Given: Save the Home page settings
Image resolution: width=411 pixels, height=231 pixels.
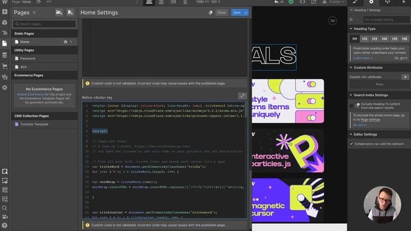Looking at the screenshot, I should [x=237, y=13].
